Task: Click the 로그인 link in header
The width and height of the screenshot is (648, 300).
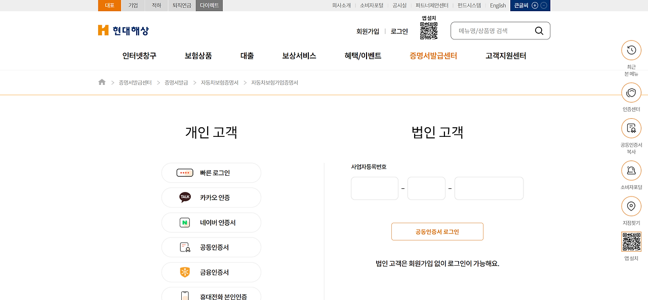Action: click(399, 31)
